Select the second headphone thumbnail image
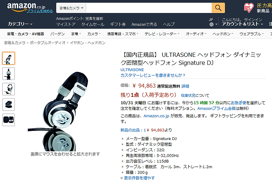Screen dimensions: 272x185 point(8,74)
